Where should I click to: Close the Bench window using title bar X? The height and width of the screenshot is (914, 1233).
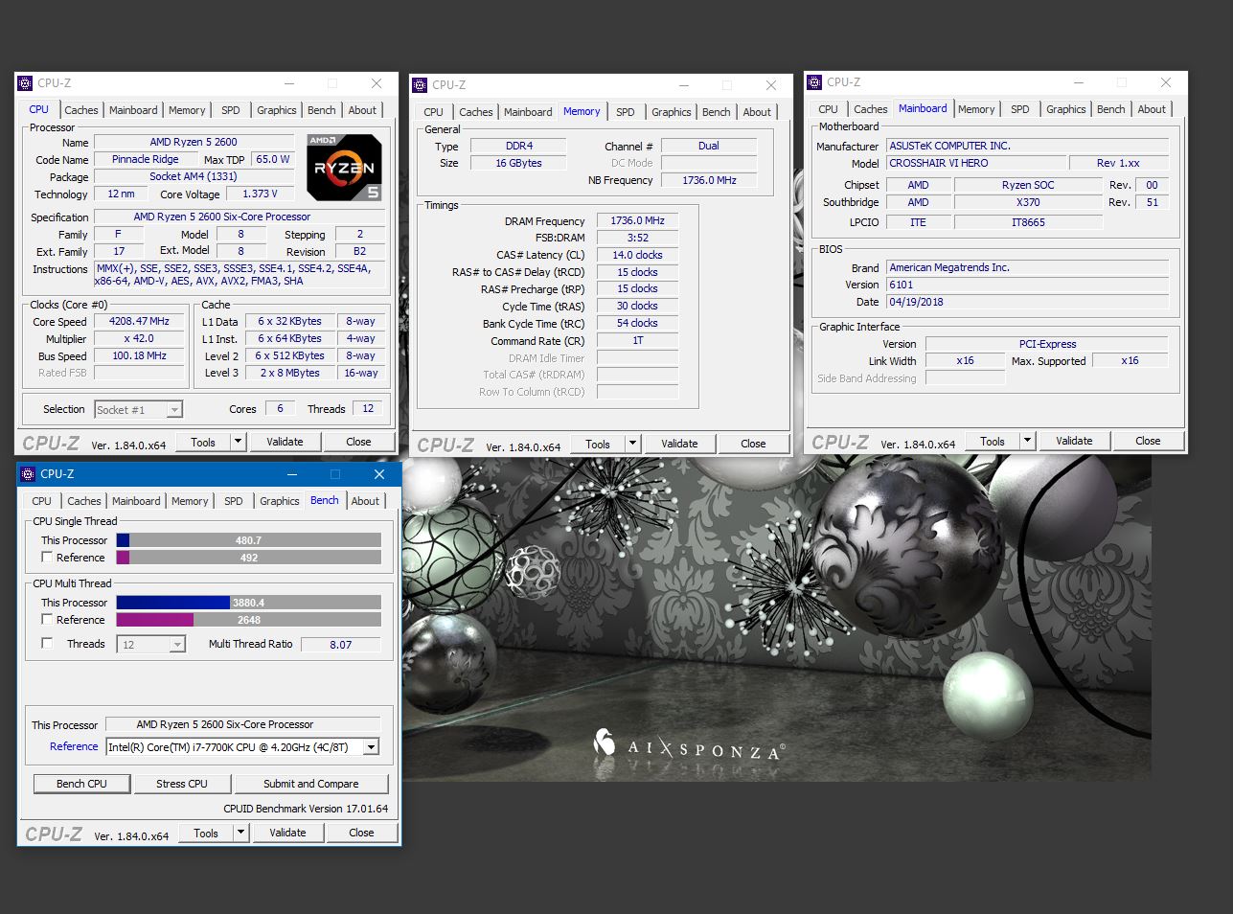point(379,474)
